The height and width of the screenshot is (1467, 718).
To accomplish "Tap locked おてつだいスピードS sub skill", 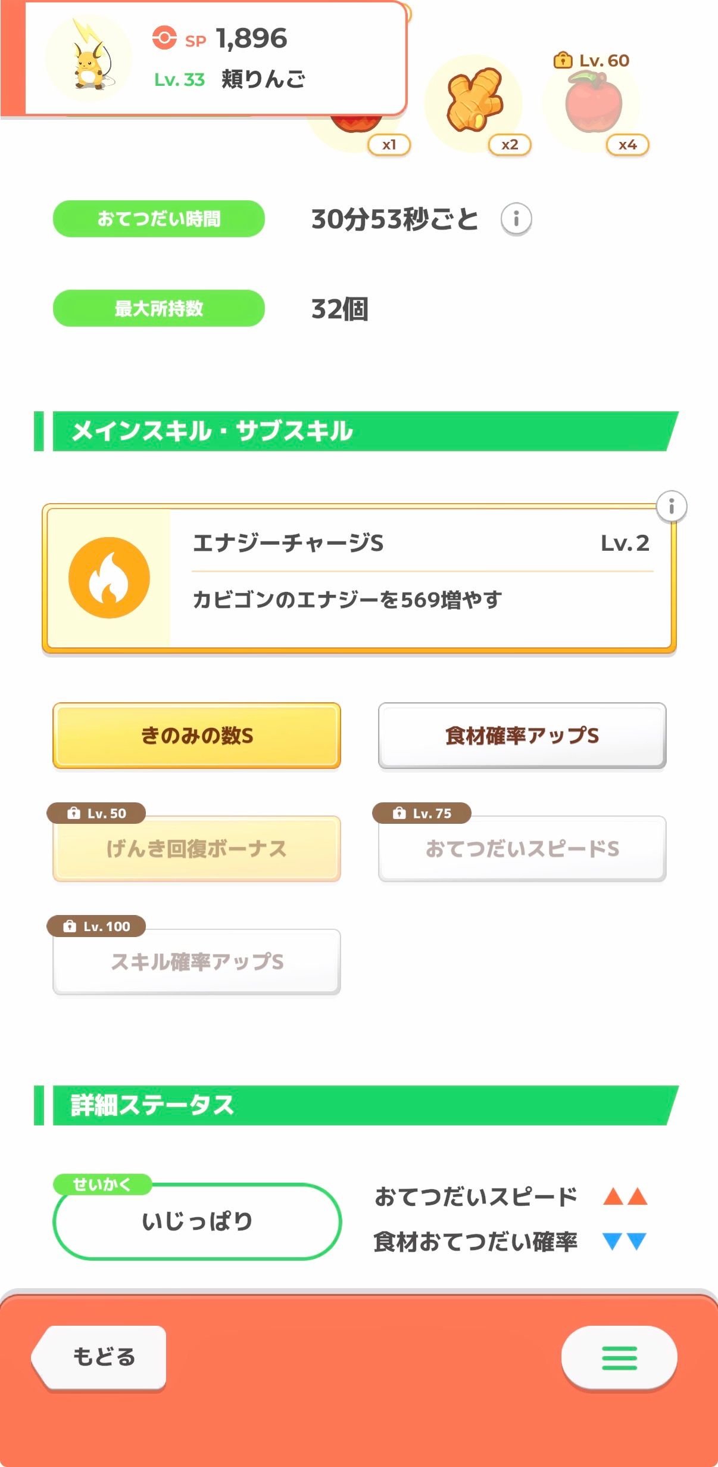I will point(522,848).
